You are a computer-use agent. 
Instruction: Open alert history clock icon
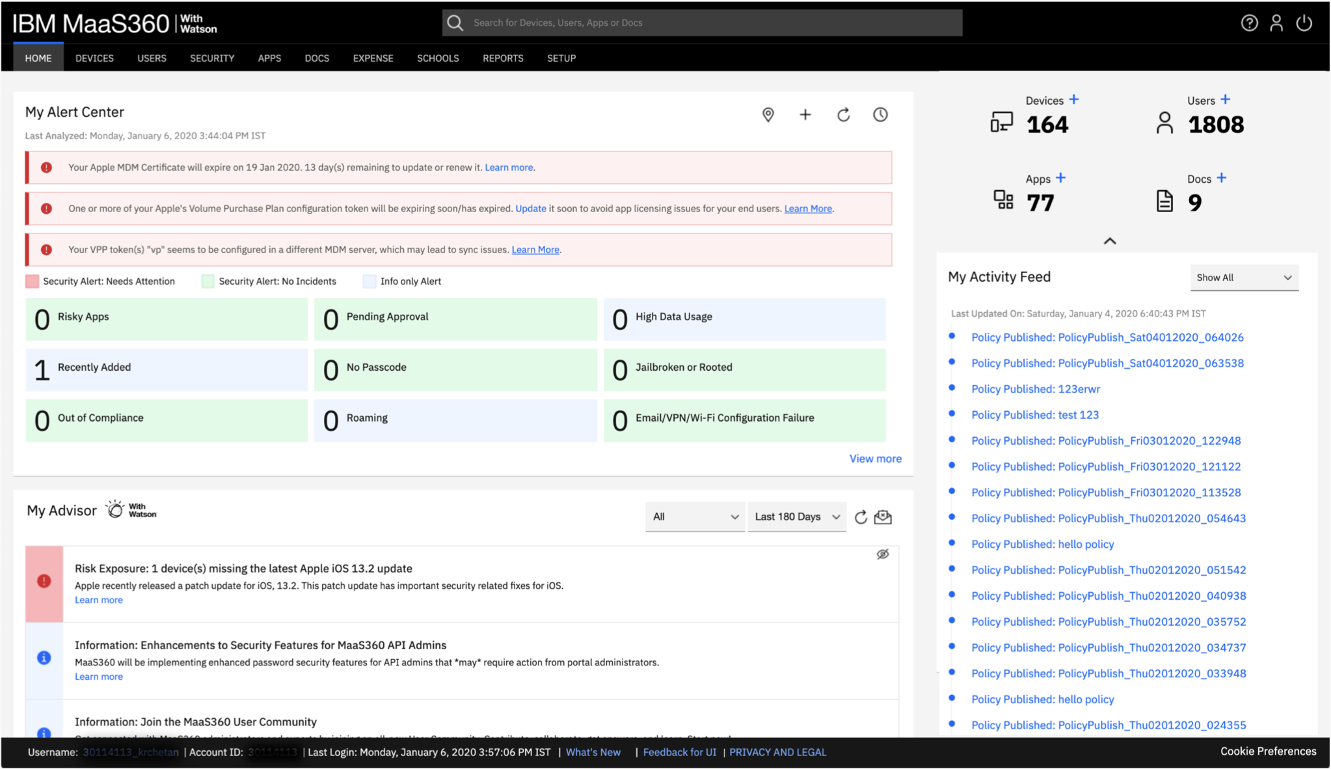(x=880, y=115)
